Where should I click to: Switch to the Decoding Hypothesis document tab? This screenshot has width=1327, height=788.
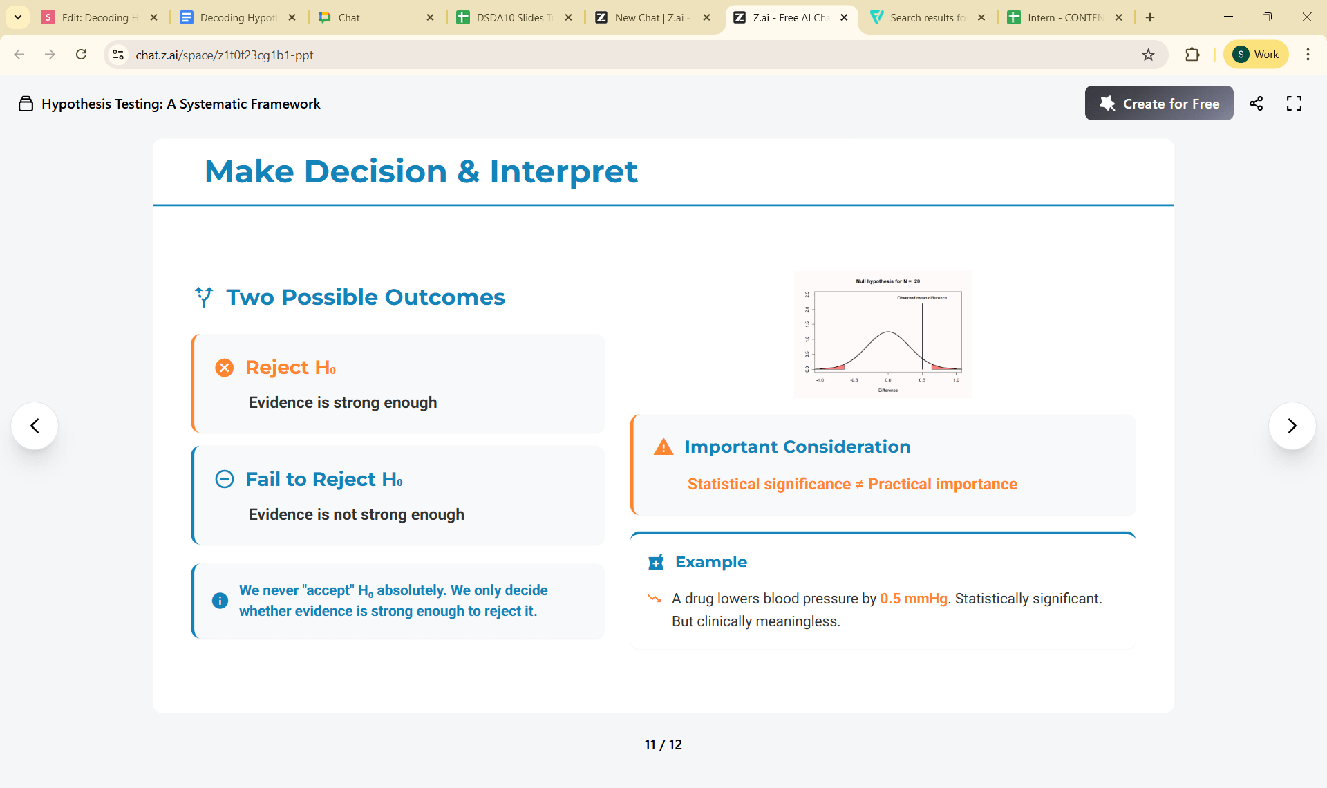click(238, 17)
